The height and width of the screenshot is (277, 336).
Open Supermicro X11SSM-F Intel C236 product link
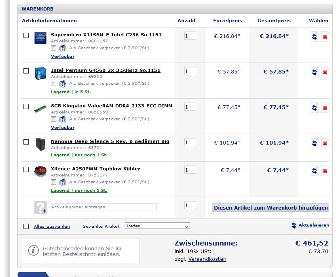(106, 35)
